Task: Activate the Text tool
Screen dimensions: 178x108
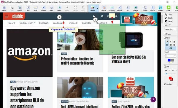Action: tap(128, 9)
